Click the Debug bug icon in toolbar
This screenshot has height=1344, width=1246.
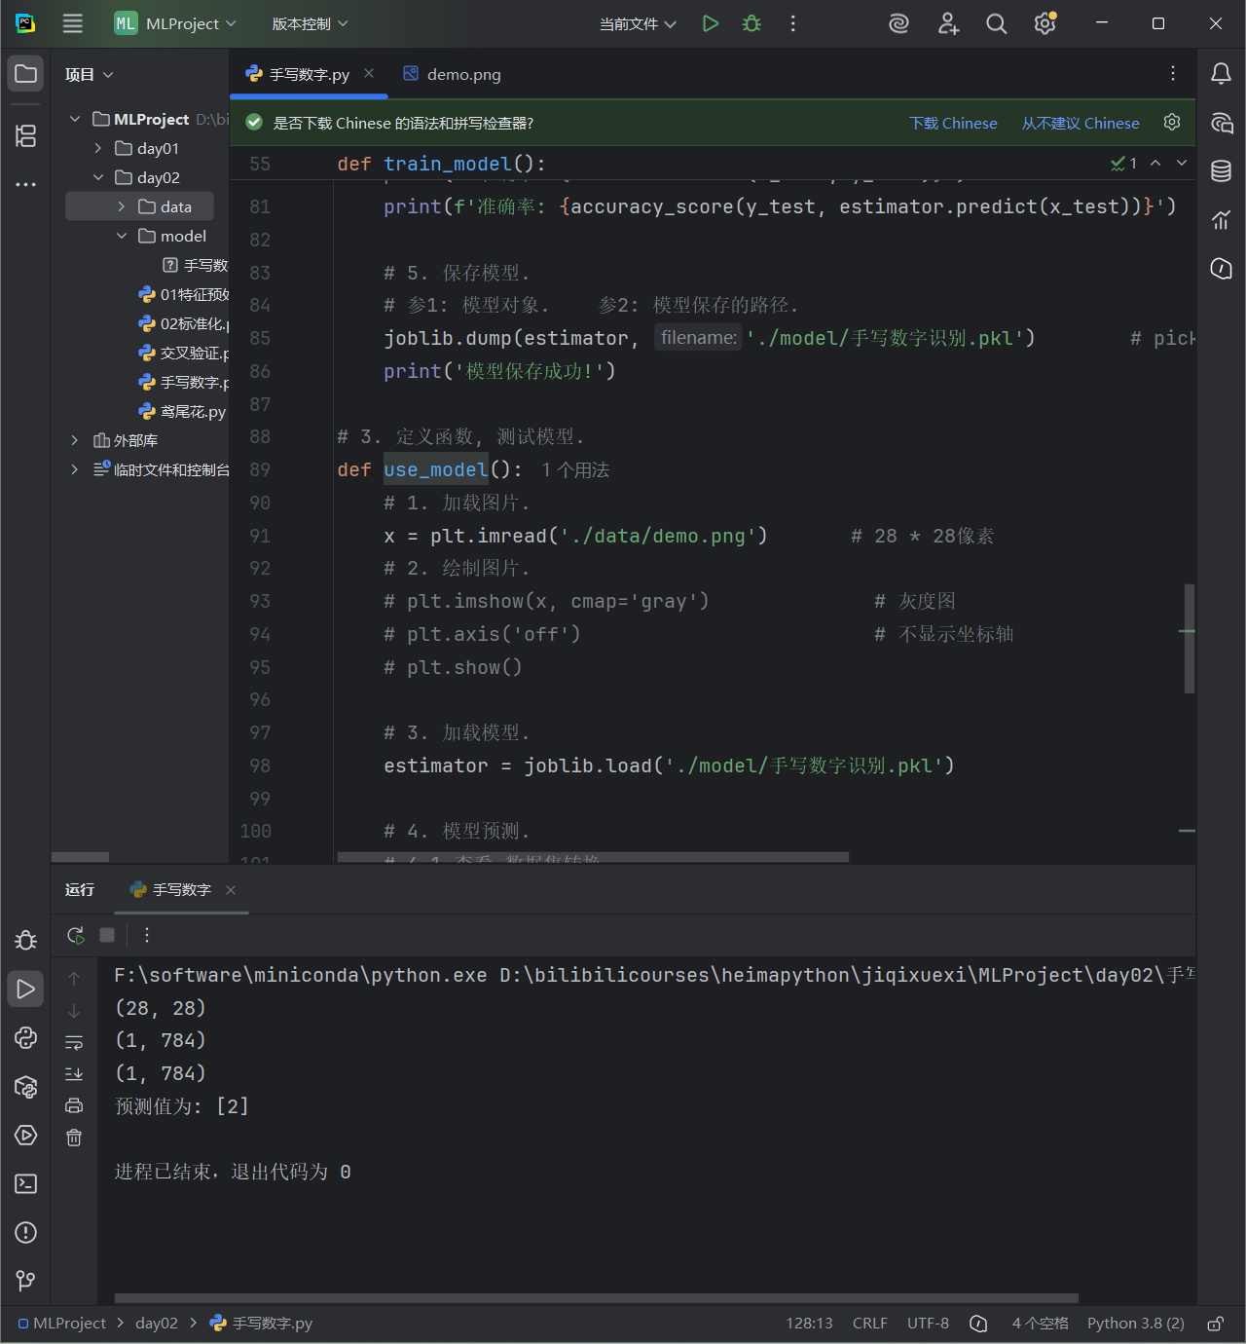pyautogui.click(x=751, y=23)
